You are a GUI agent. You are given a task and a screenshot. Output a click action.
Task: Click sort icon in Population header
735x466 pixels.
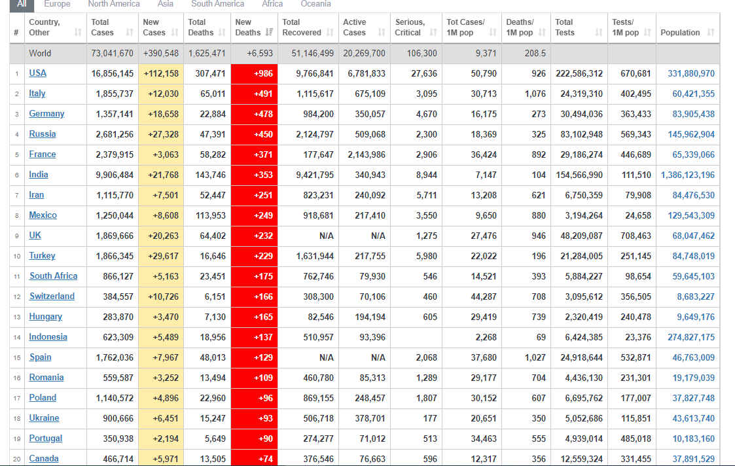coord(711,33)
